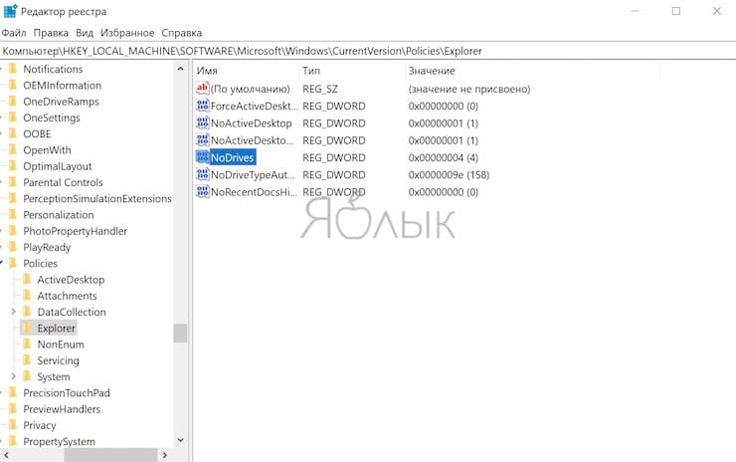Click the Explorer folder icon
736x462 pixels.
pyautogui.click(x=27, y=328)
